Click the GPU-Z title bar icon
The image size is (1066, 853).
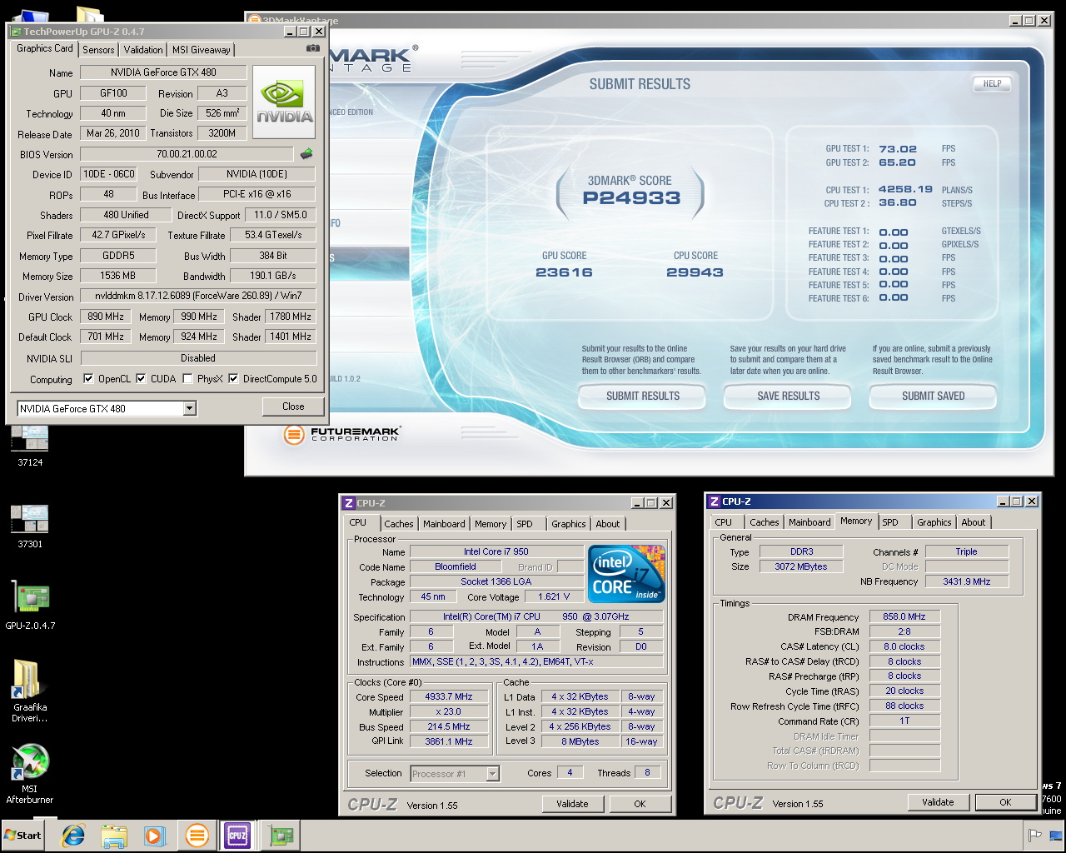(16, 32)
